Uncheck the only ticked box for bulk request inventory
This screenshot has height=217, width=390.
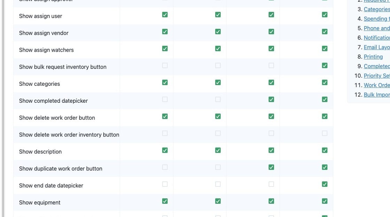click(325, 66)
